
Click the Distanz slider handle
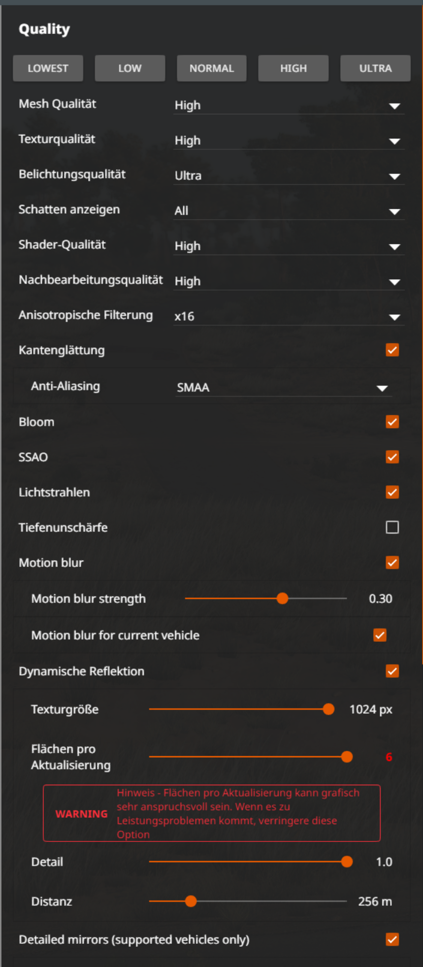[191, 901]
